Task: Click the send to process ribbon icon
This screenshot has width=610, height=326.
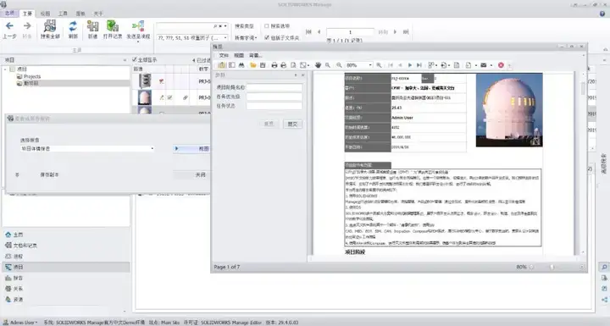Action: click(138, 26)
